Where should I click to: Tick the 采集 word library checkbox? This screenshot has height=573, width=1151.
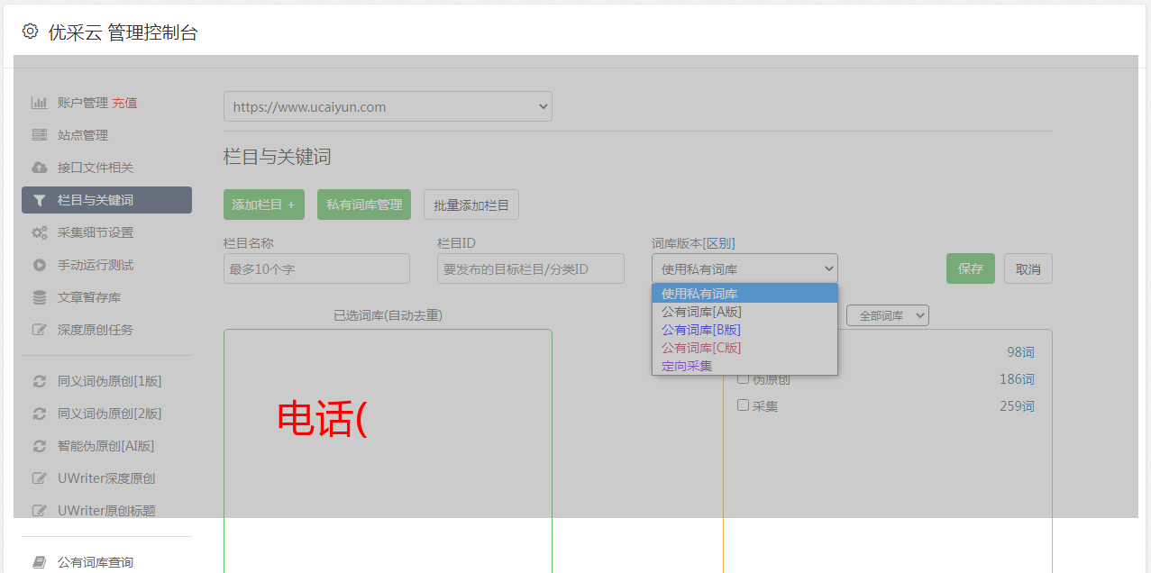(x=743, y=405)
